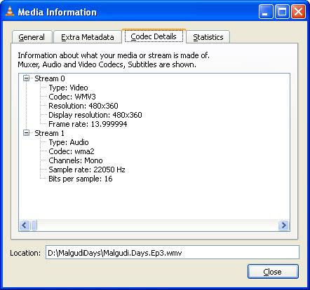Select the 'Type: Audio' row
310x290 pixels.
point(69,142)
